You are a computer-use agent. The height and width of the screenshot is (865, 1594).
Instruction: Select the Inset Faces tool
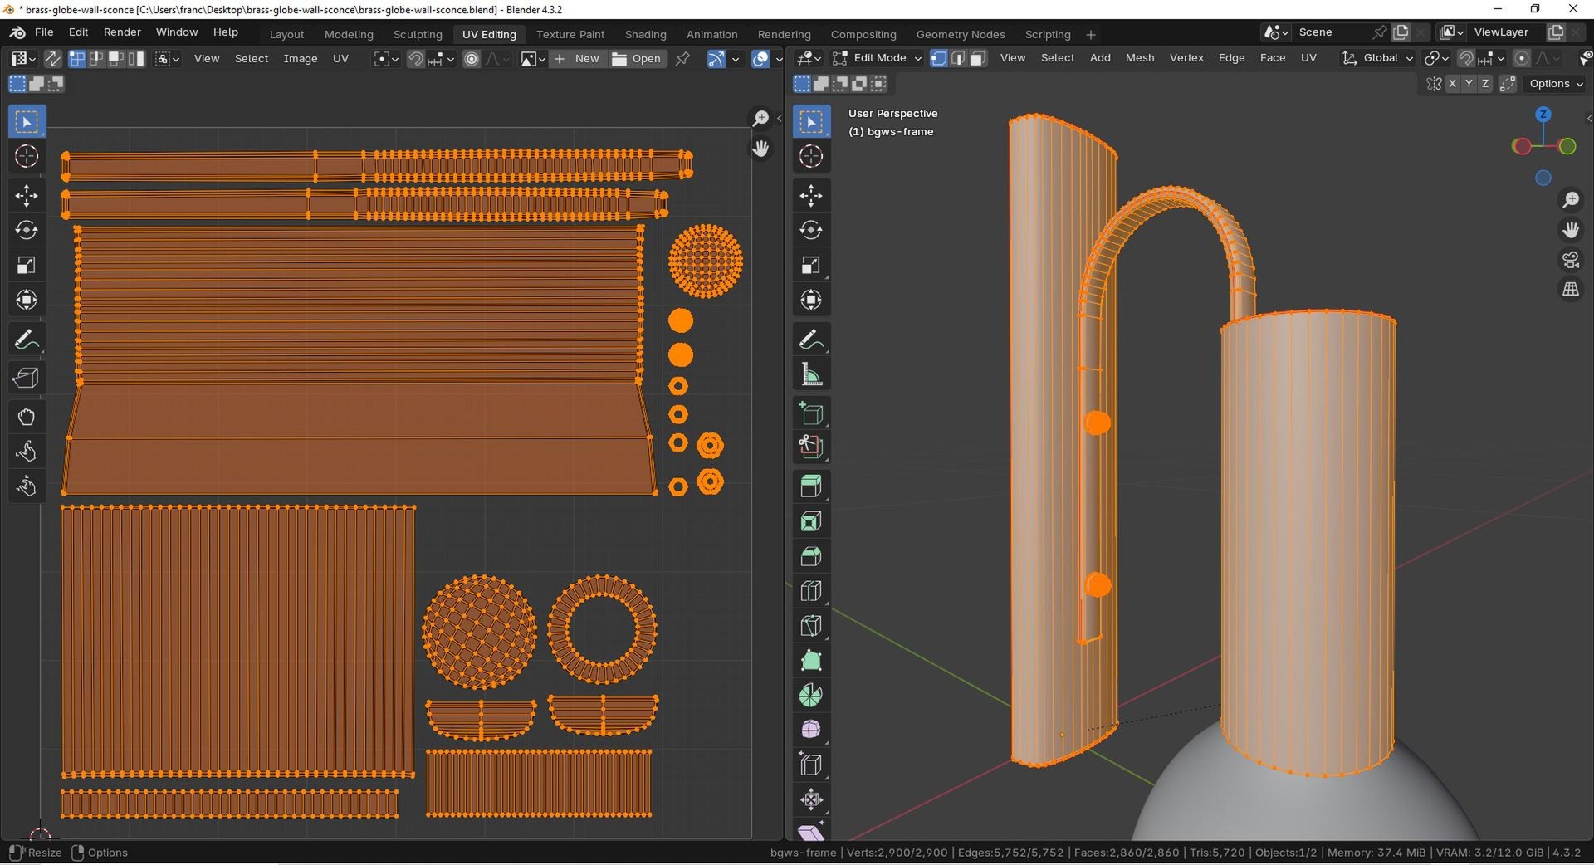coord(811,521)
